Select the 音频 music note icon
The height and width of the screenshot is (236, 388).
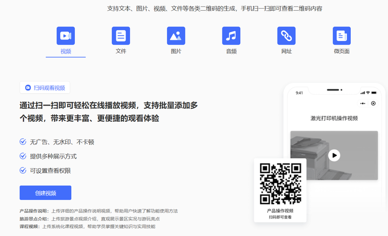click(231, 36)
